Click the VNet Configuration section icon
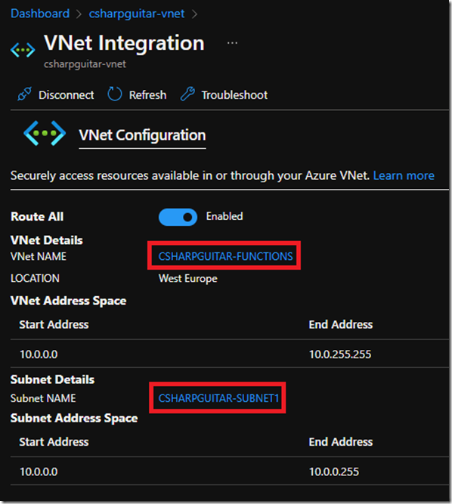 coord(45,133)
